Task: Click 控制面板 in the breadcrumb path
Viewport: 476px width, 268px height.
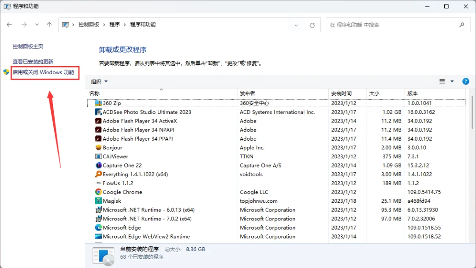Action: [x=89, y=25]
